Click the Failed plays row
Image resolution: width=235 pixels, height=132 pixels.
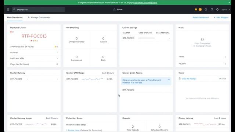click(x=202, y=56)
